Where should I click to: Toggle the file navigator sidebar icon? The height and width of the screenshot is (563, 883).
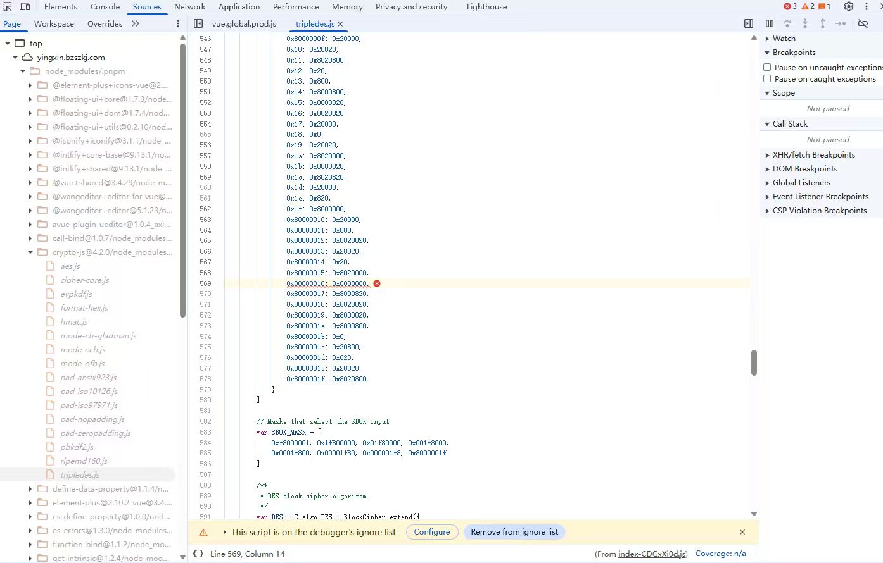(x=198, y=23)
